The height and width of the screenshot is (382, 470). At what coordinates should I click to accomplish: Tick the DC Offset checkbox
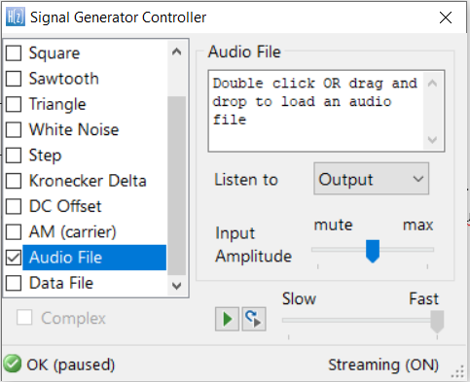14,206
